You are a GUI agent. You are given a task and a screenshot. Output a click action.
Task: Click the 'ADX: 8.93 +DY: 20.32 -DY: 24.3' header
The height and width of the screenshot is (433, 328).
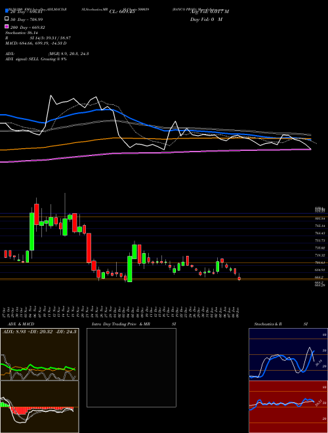tap(39, 331)
